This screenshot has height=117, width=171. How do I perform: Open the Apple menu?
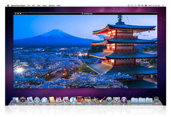[8, 6]
